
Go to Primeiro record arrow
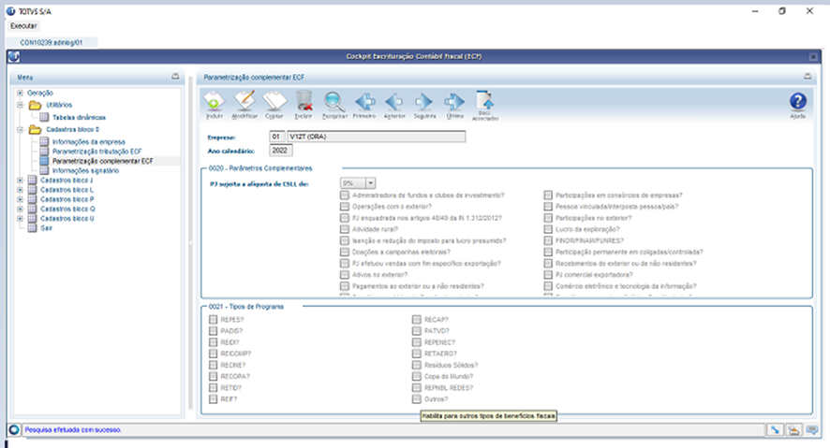[364, 101]
